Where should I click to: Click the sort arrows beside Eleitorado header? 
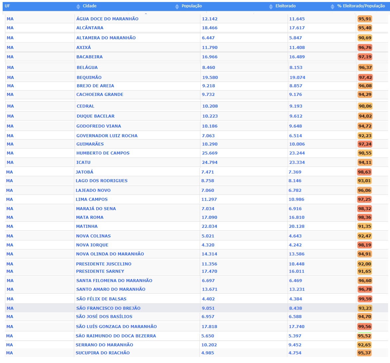coord(271,6)
